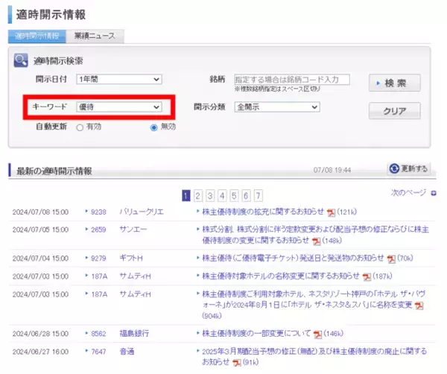Open PDF icon for 福島銀行 disclosure

point(318,335)
